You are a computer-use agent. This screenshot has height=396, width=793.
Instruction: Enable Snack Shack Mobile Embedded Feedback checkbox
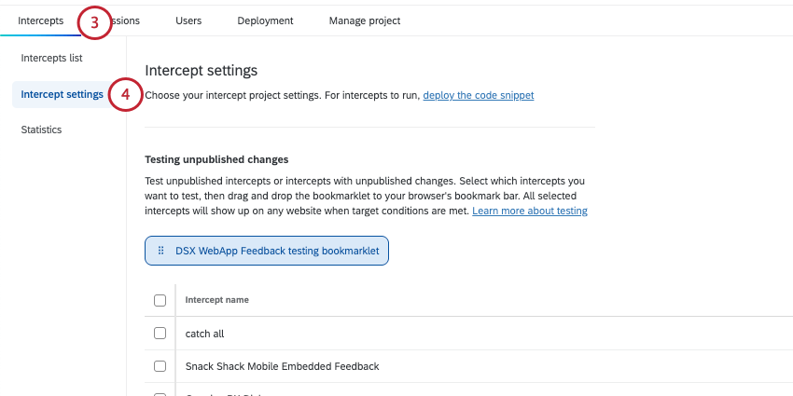tap(160, 366)
